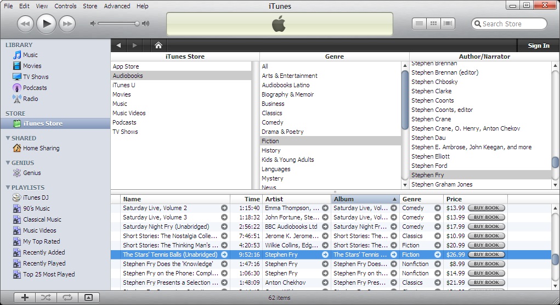Select Audiobooks in iTunes Store list

coord(181,76)
